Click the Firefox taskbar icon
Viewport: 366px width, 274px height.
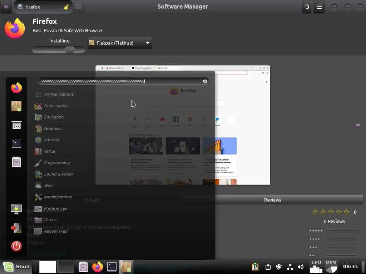[98, 267]
